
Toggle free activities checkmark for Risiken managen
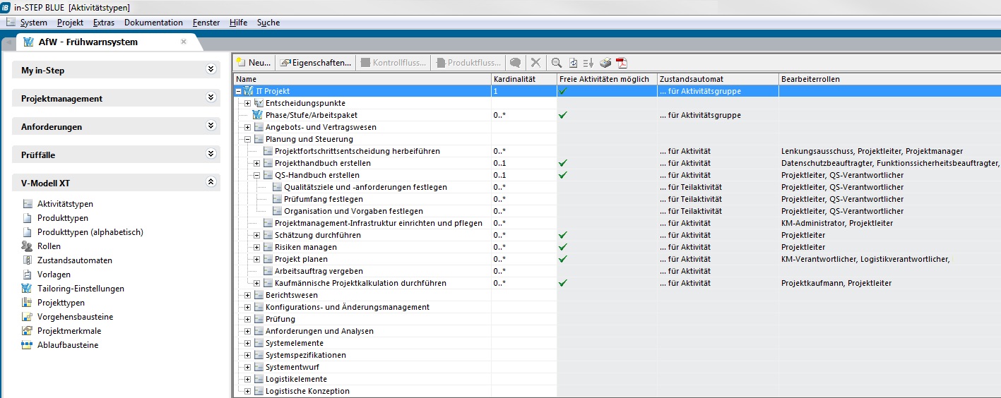562,247
